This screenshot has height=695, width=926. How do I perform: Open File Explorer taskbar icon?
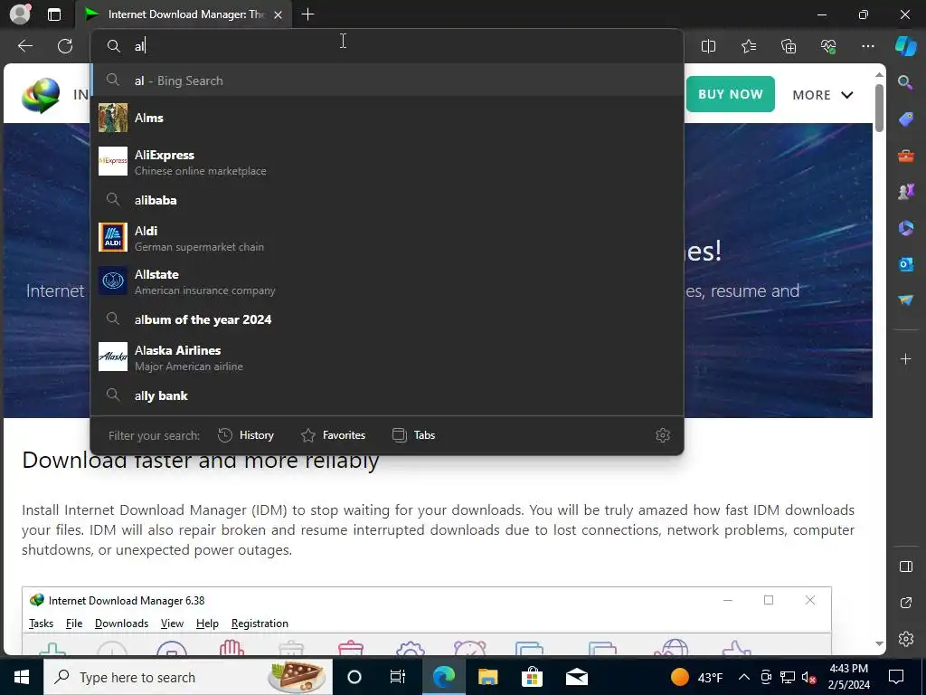(x=487, y=677)
